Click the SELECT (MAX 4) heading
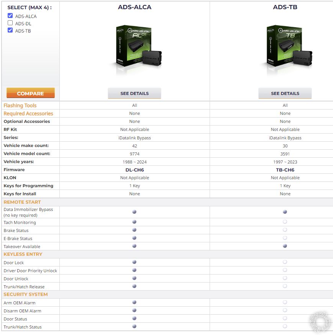Viewport: 333px width, 335px height. click(30, 8)
